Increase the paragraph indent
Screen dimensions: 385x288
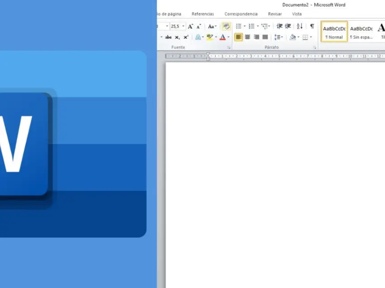[x=288, y=27]
